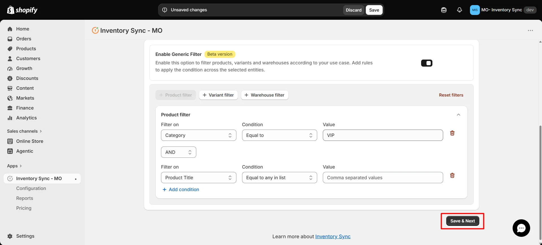Open the Inventory Sync learn more link

(x=333, y=237)
